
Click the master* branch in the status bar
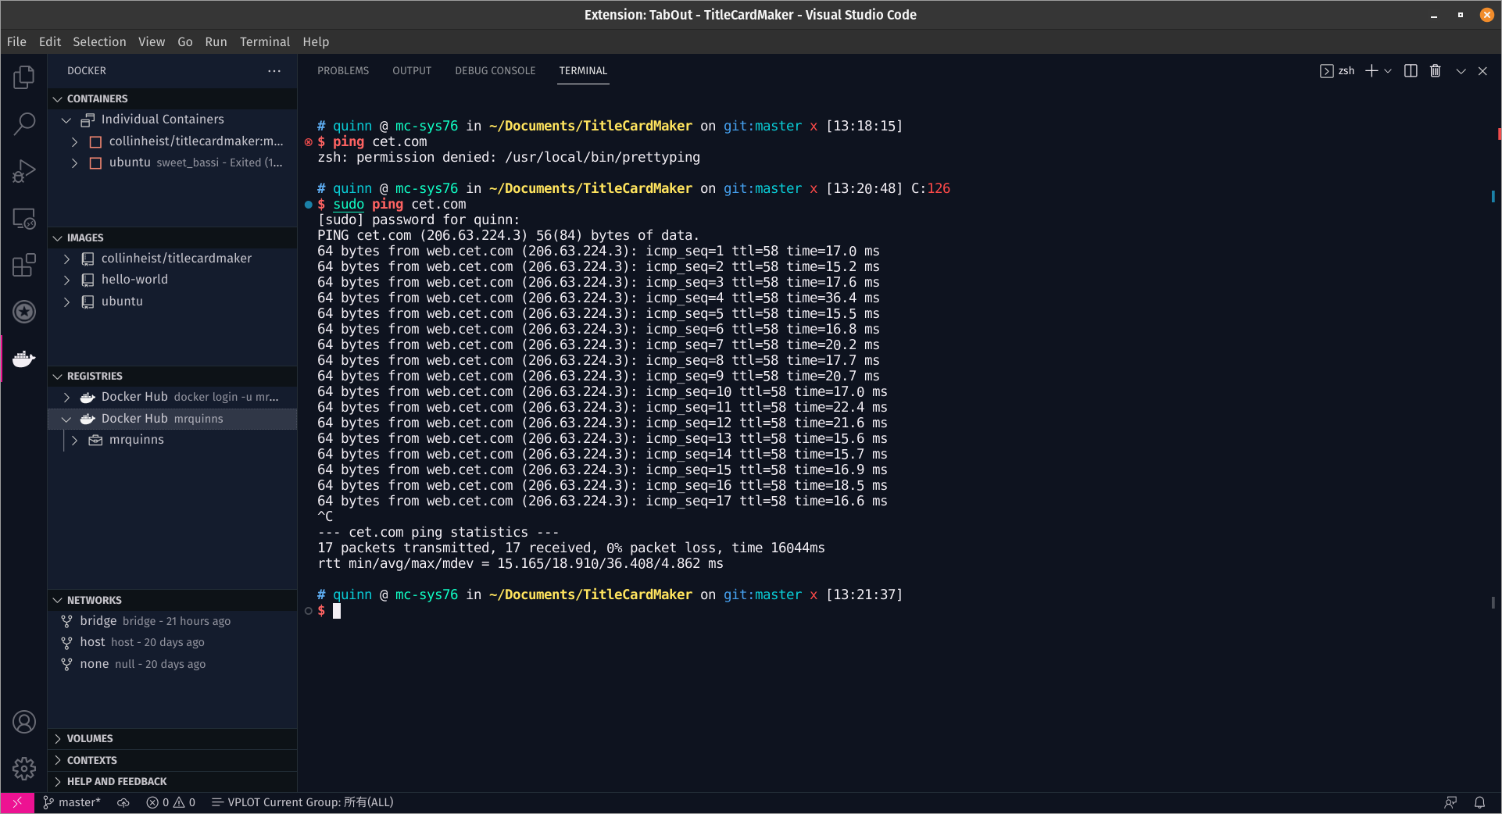point(71,802)
